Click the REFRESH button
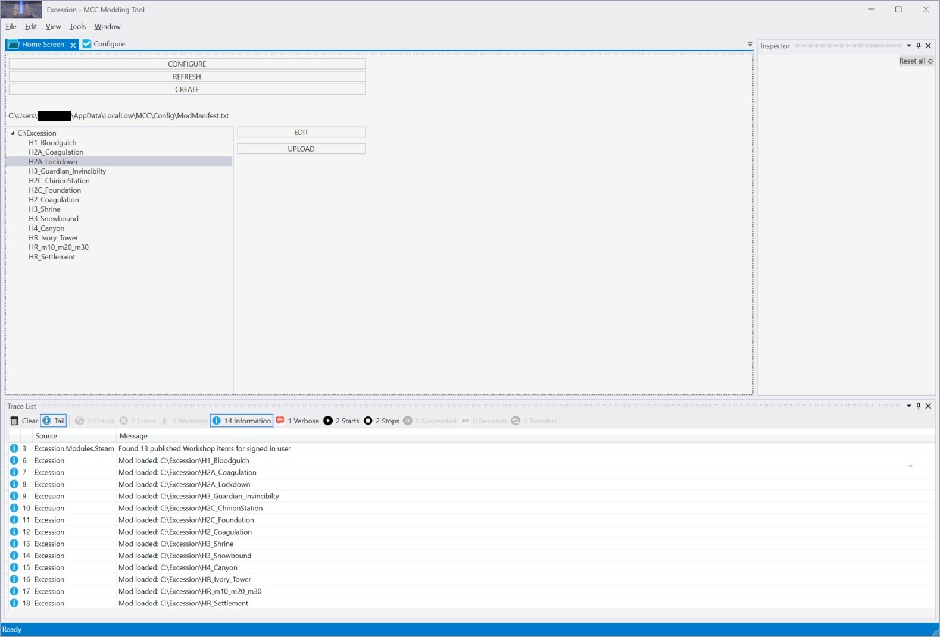Screen dimensions: 940x637 coord(187,77)
